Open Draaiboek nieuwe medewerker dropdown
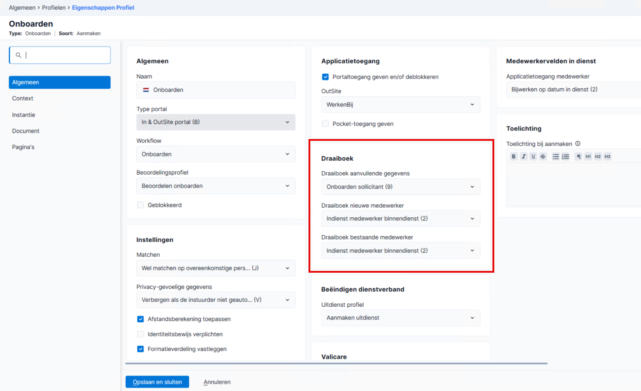The image size is (641, 391). click(400, 218)
